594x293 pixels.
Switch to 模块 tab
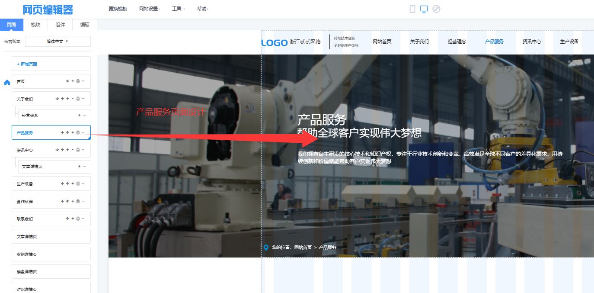(x=36, y=25)
